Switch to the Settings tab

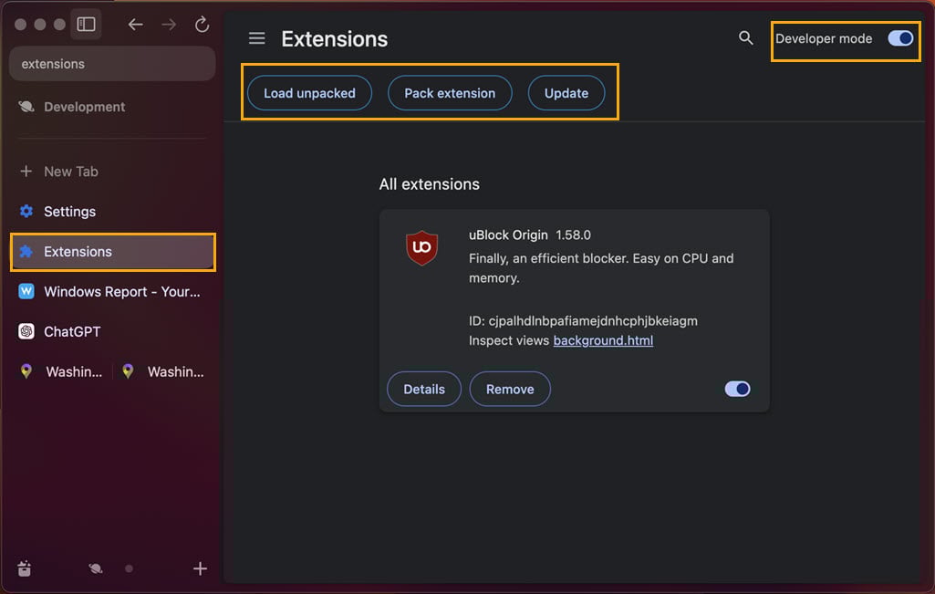(112, 212)
